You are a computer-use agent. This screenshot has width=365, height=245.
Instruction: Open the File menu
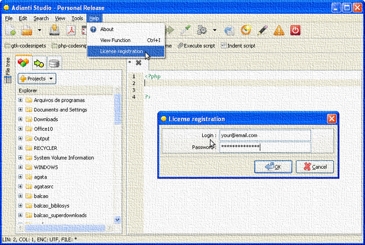coord(9,18)
